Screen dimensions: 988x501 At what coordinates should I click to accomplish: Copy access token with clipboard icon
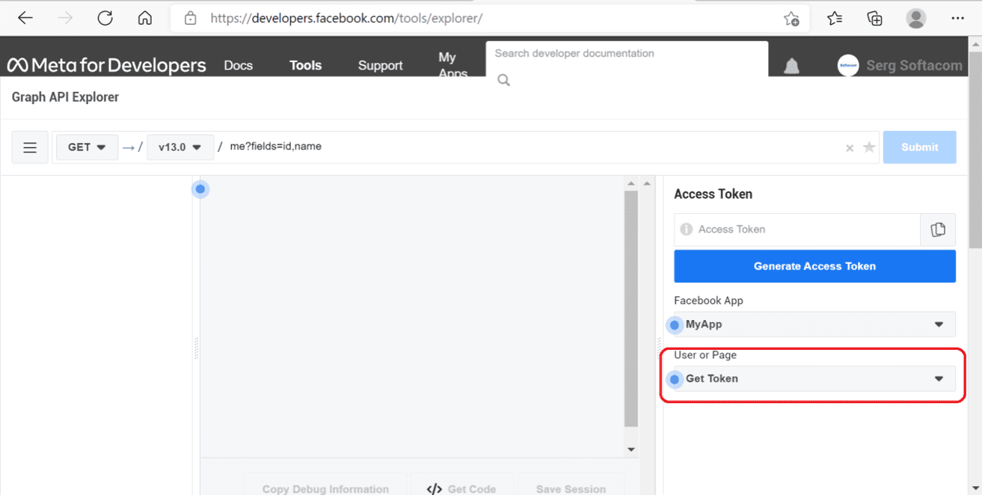(x=938, y=230)
